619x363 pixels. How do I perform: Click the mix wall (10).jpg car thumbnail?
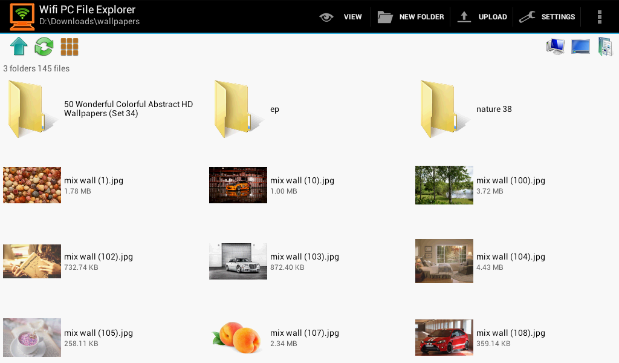tap(238, 185)
